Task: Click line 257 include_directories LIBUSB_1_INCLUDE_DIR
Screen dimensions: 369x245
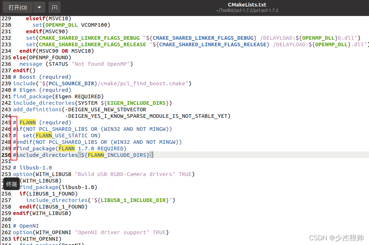Action: (100, 200)
